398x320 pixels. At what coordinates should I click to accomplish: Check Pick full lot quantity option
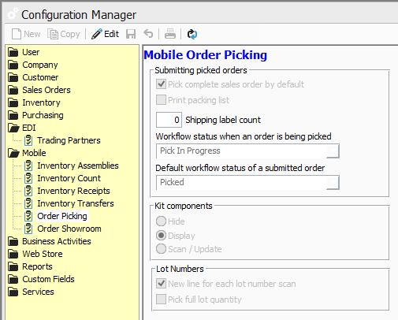161,300
